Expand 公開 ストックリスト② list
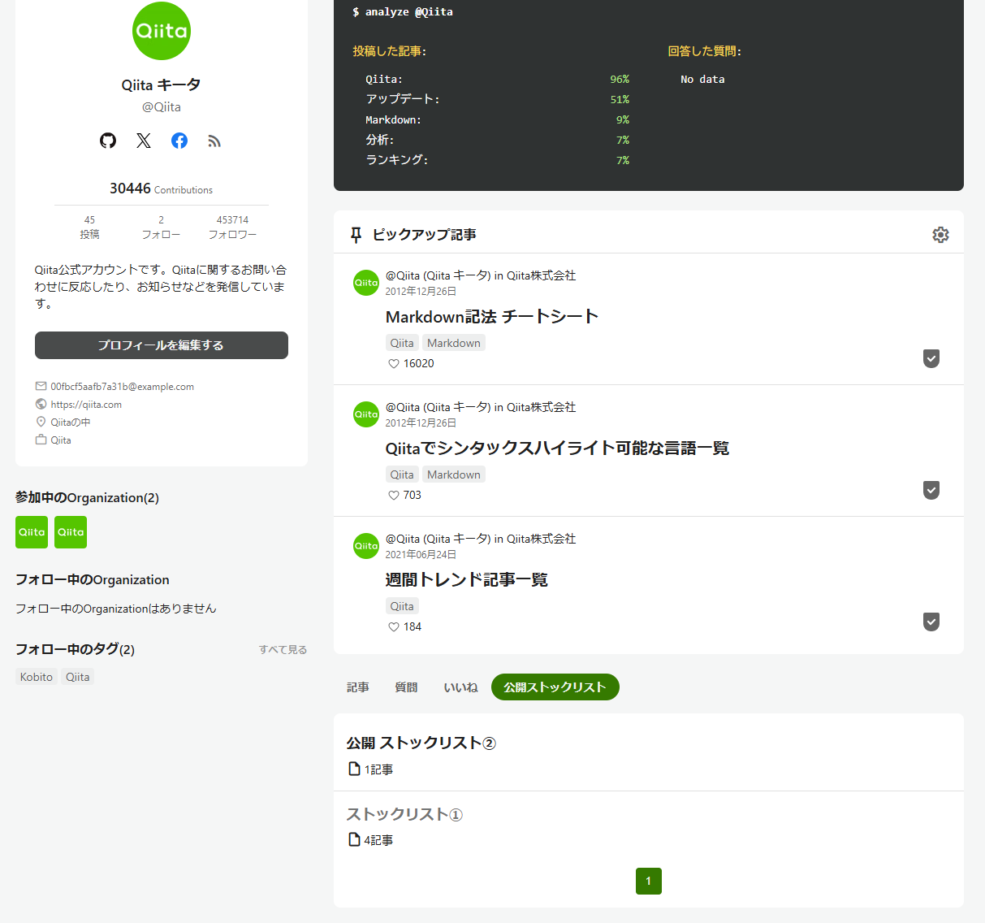The width and height of the screenshot is (985, 923). pyautogui.click(x=421, y=742)
